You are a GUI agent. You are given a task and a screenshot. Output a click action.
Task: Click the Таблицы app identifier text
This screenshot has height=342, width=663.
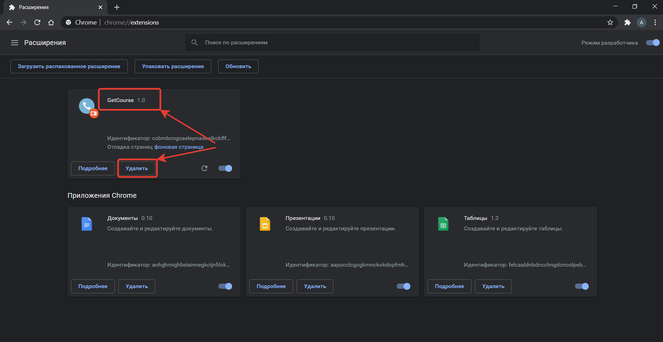525,265
